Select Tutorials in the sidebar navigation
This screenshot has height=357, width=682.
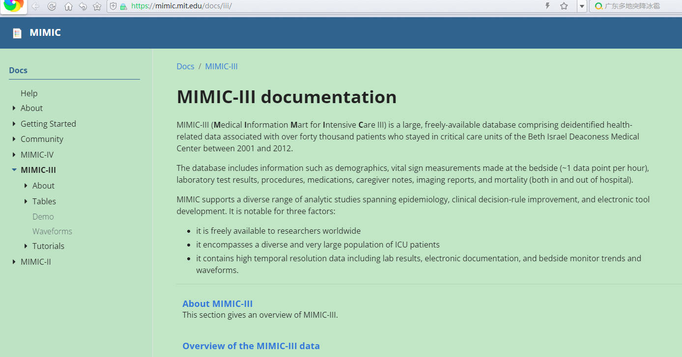[x=48, y=246]
